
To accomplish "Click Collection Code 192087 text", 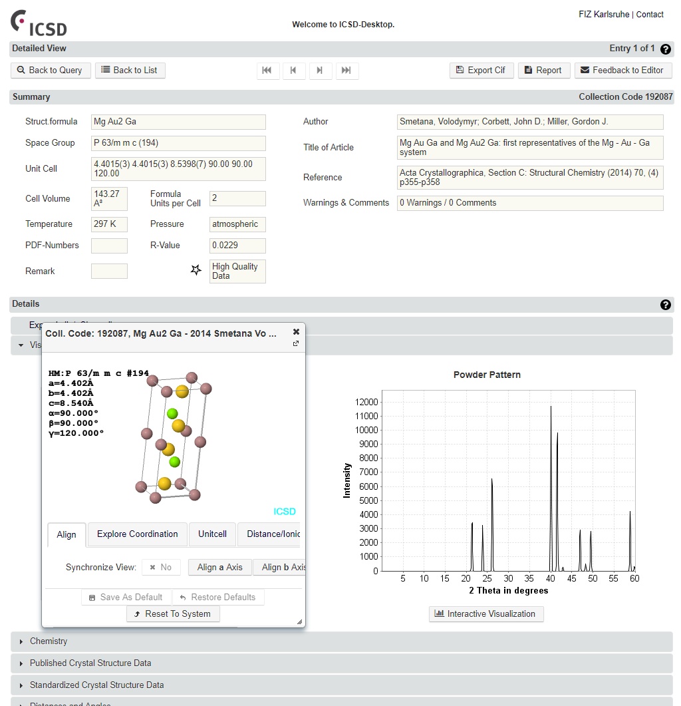I will coord(626,97).
